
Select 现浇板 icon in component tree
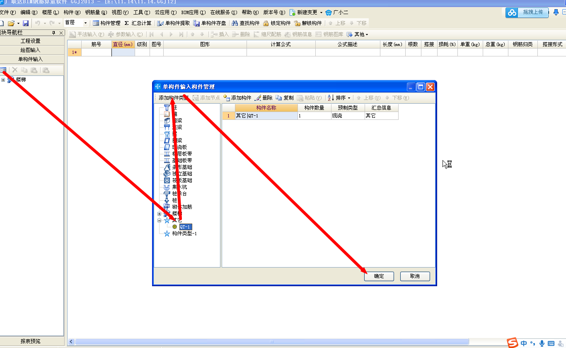167,147
